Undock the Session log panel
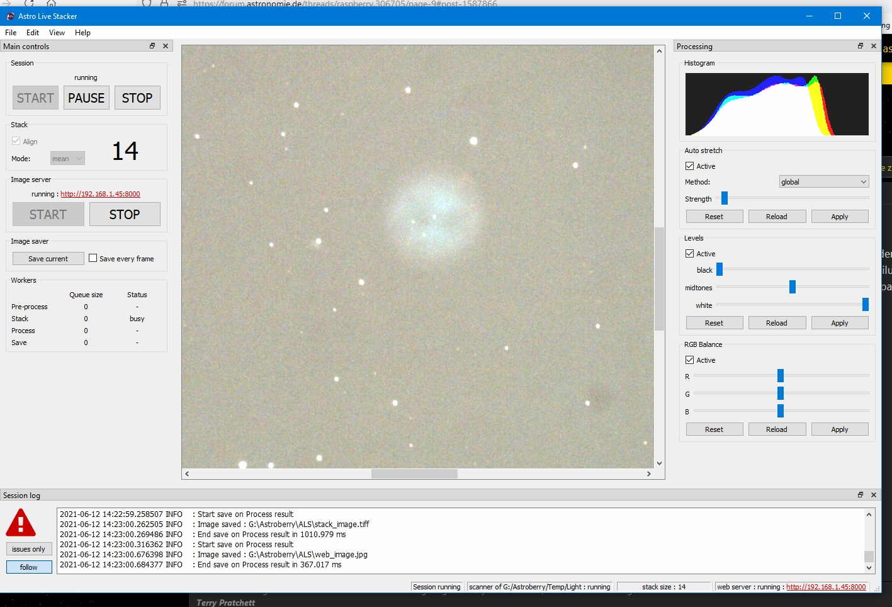This screenshot has height=607, width=892. coord(861,495)
